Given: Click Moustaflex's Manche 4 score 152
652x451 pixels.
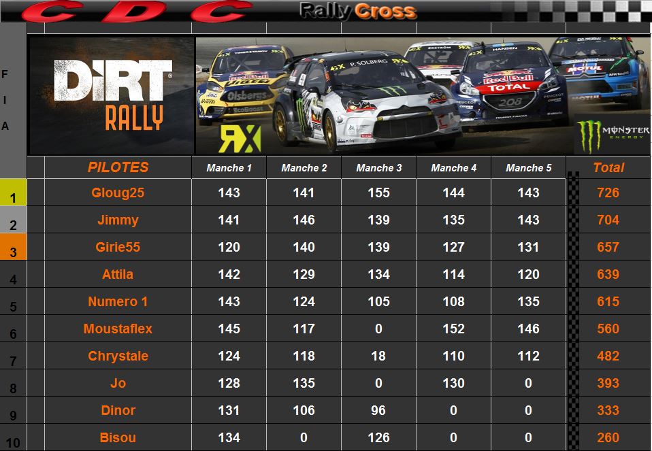Looking at the screenshot, I should click(x=454, y=329).
